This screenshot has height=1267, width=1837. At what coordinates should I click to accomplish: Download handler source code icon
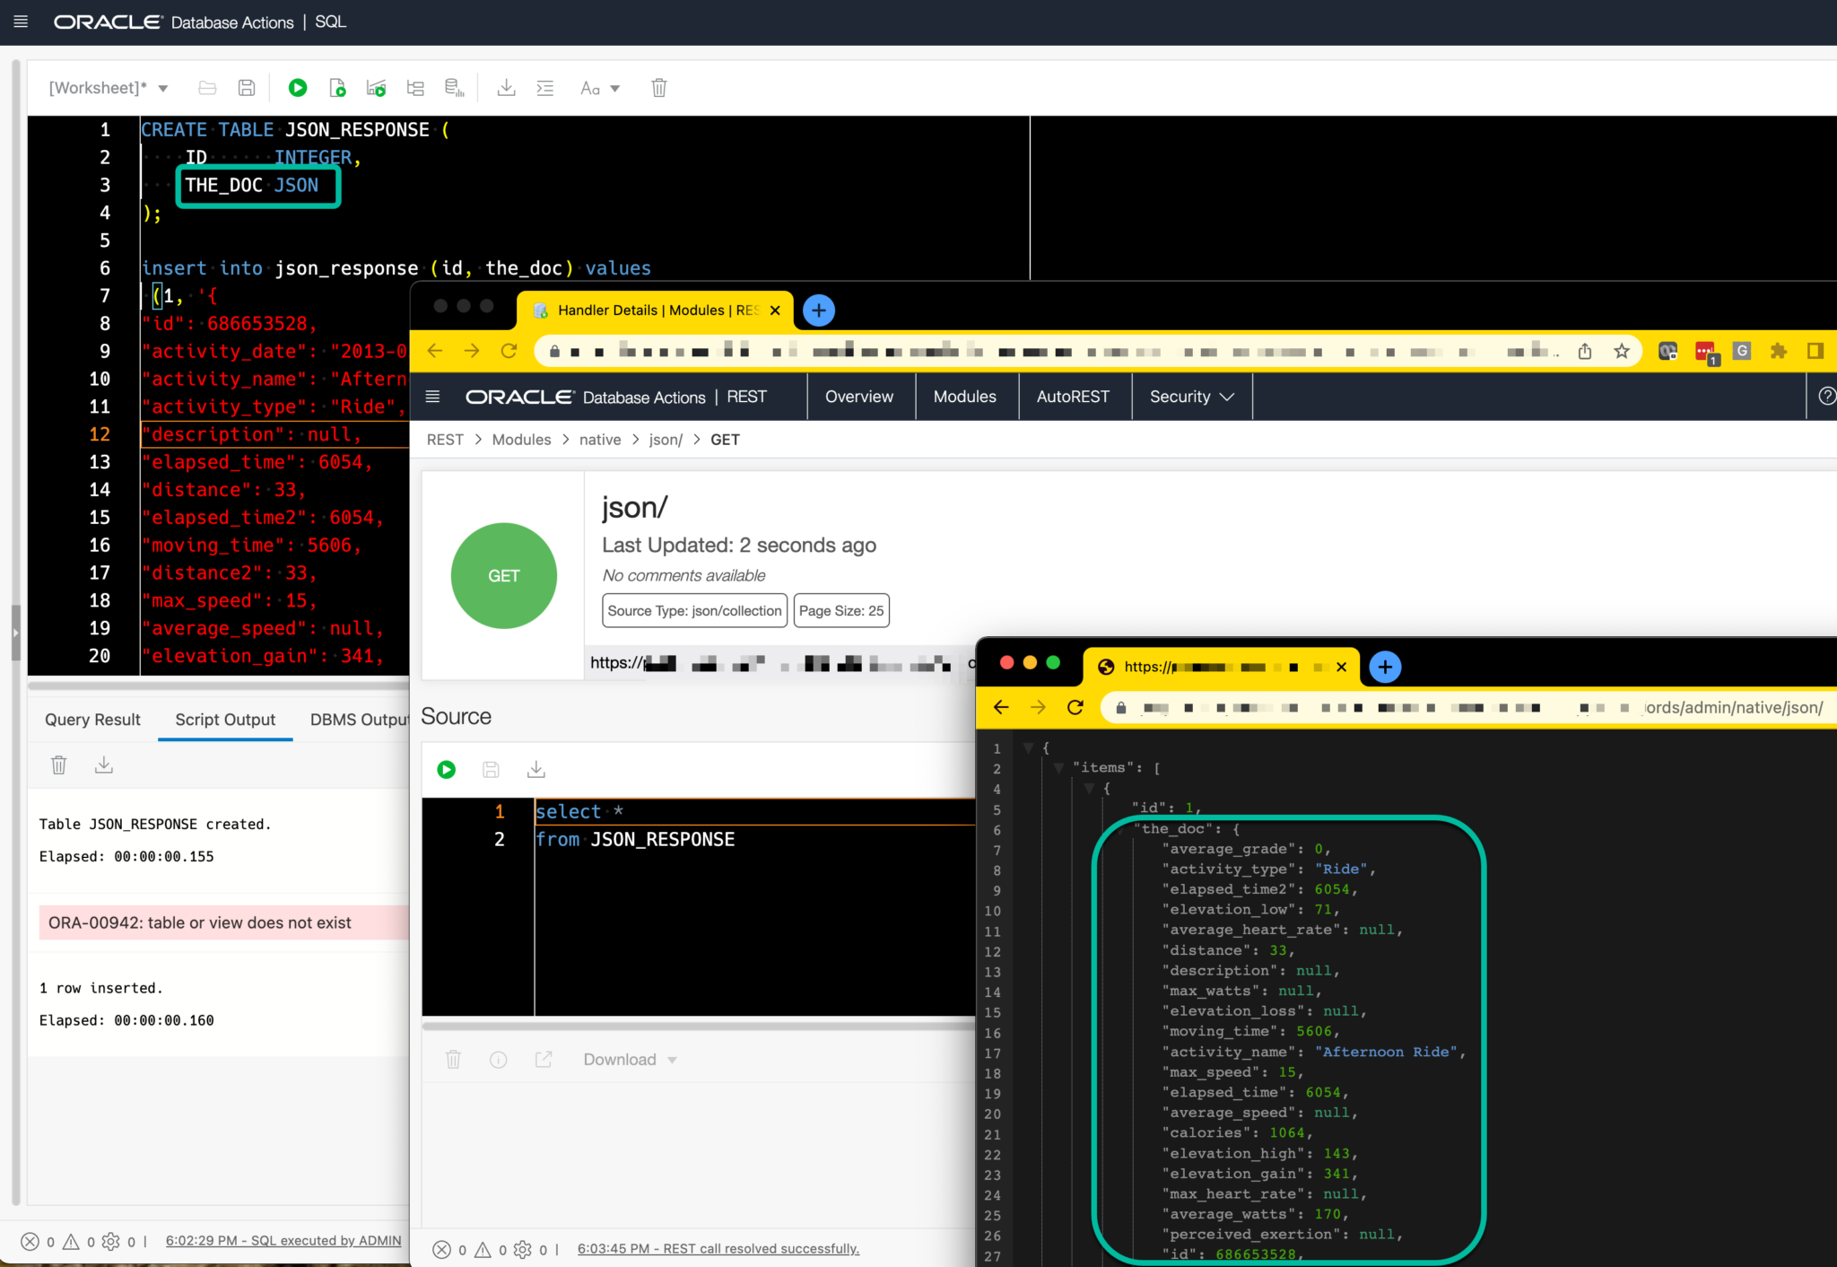pyautogui.click(x=536, y=769)
